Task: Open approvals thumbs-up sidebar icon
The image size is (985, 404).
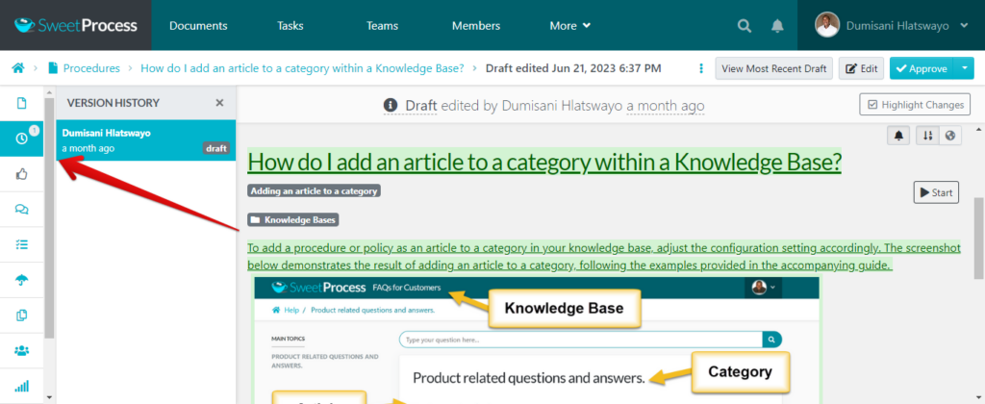Action: click(x=21, y=174)
